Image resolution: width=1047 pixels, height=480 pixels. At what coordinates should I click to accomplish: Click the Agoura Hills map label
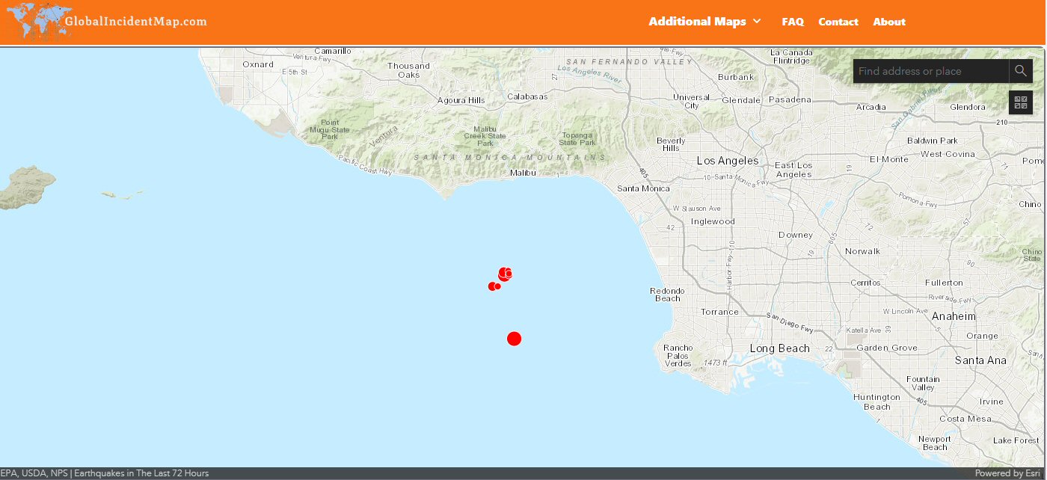coord(461,100)
